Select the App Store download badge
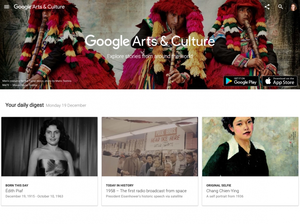This screenshot has height=224, width=300. pyautogui.click(x=279, y=81)
